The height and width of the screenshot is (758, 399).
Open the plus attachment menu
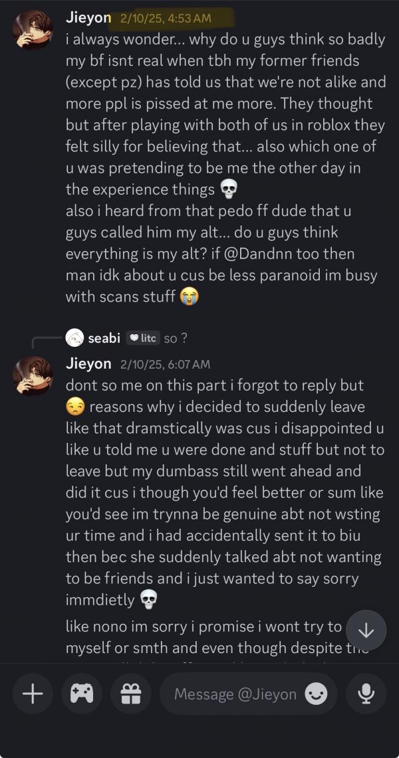click(33, 694)
